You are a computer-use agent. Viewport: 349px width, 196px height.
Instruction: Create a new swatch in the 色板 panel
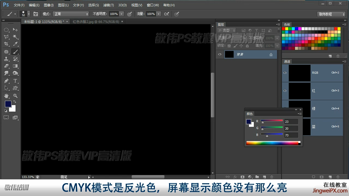(x=330, y=56)
